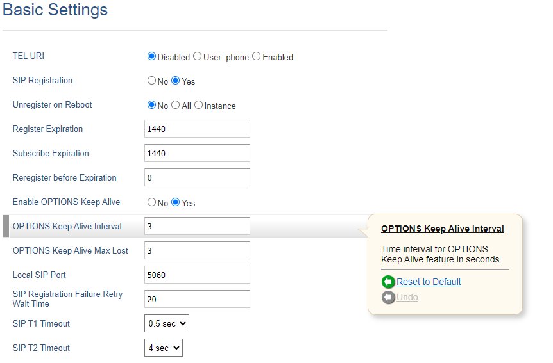Select Enabled radio for TEL URI

[x=257, y=56]
